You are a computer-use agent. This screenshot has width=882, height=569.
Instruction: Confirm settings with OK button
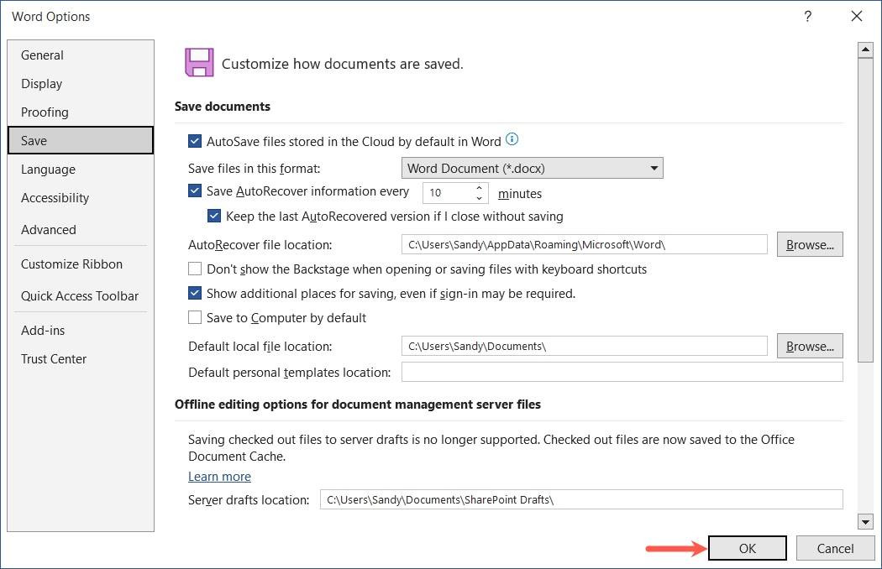click(747, 547)
